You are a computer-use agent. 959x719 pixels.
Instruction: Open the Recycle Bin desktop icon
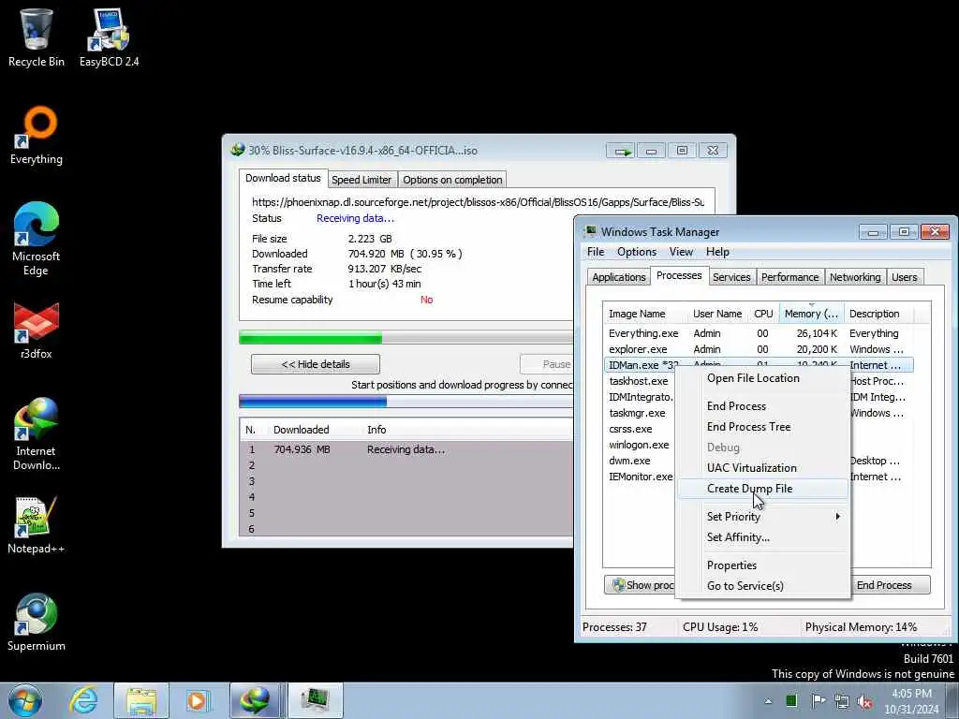37,37
